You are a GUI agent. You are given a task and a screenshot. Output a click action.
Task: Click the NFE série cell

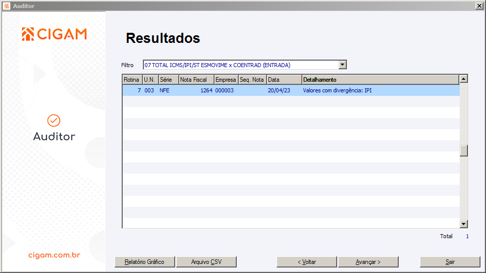(x=165, y=90)
